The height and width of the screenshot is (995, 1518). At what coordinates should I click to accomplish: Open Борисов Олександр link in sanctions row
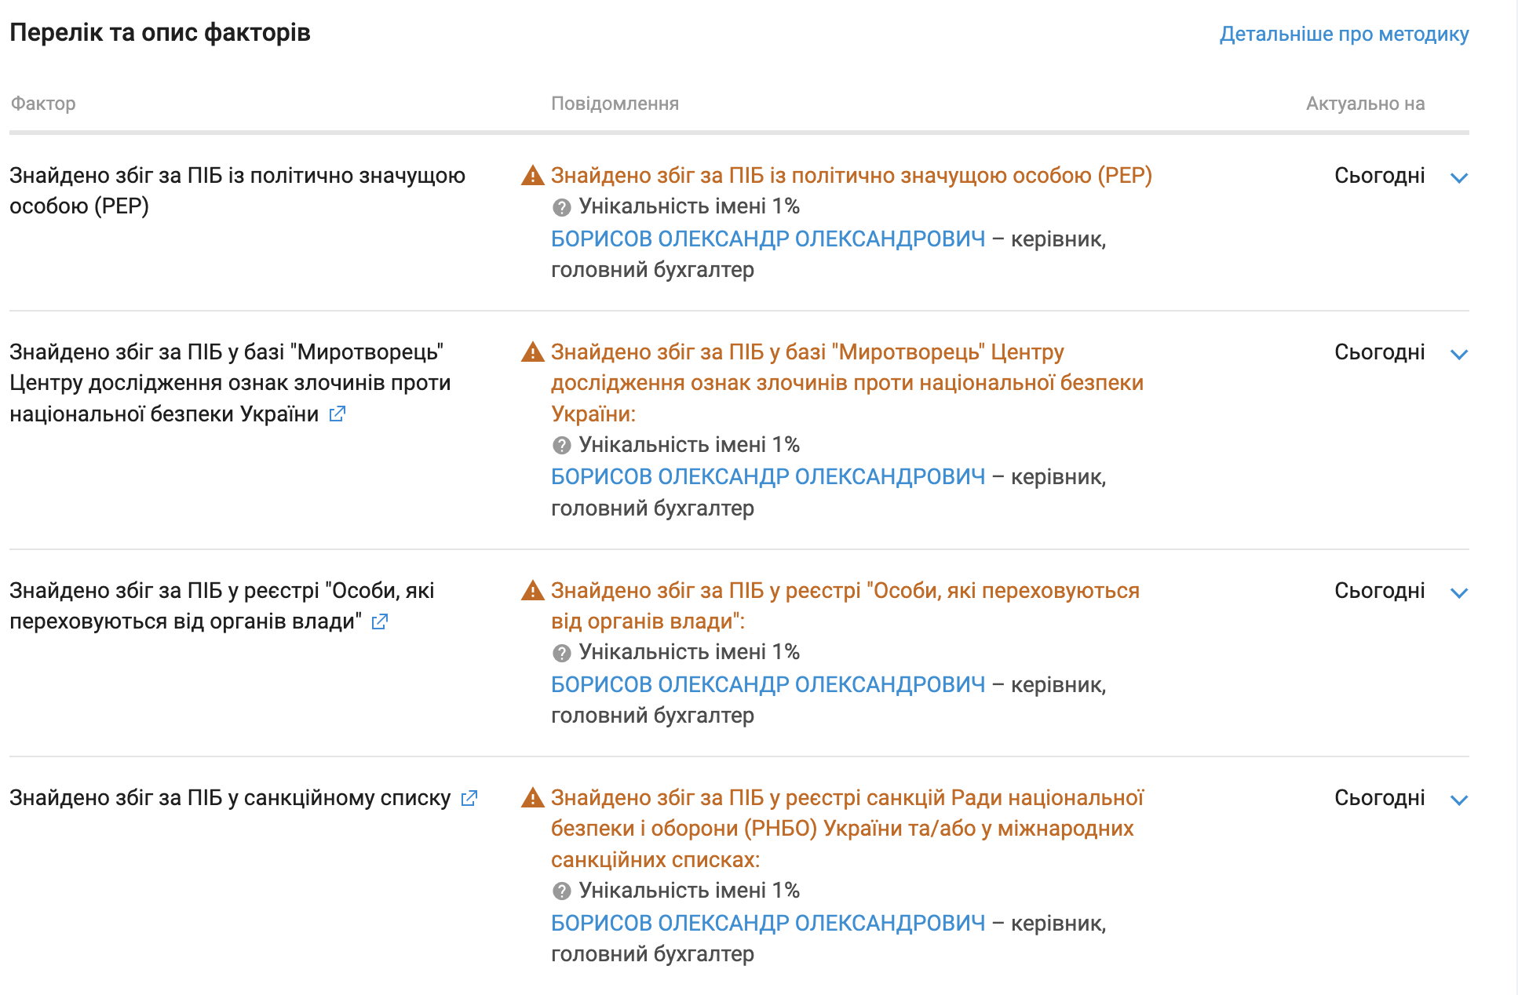click(768, 923)
